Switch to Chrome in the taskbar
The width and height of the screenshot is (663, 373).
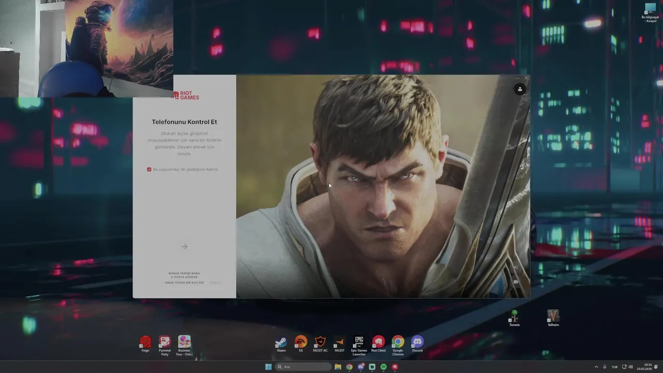(x=349, y=367)
